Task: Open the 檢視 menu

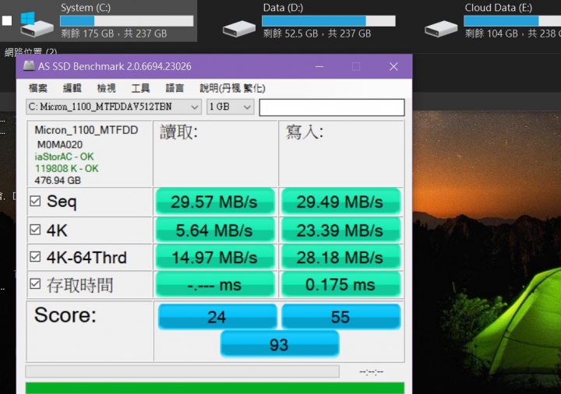Action: pyautogui.click(x=107, y=88)
